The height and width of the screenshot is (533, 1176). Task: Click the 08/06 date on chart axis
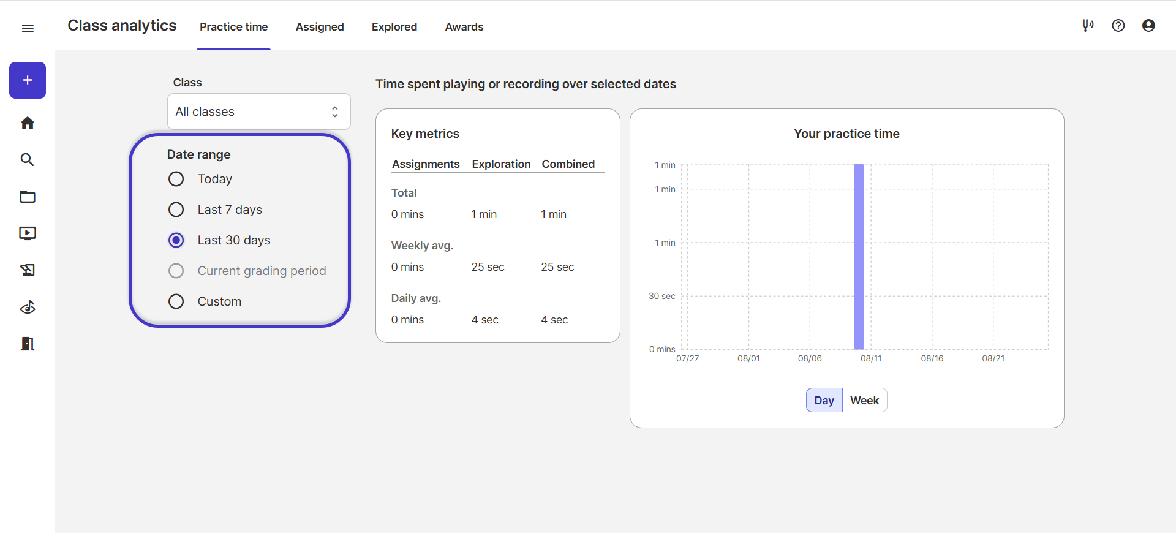tap(810, 358)
